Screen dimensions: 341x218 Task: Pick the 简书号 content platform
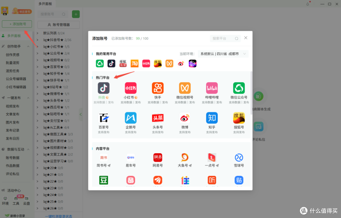104,158
